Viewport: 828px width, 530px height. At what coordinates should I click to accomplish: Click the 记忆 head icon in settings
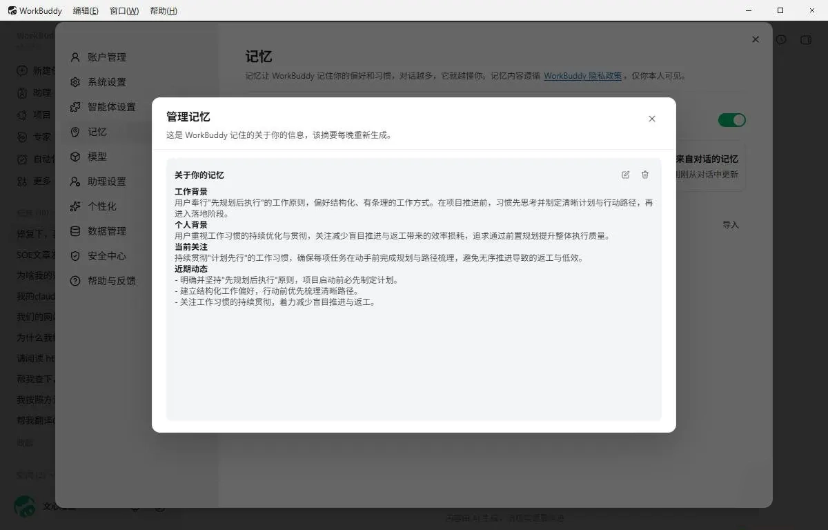75,132
